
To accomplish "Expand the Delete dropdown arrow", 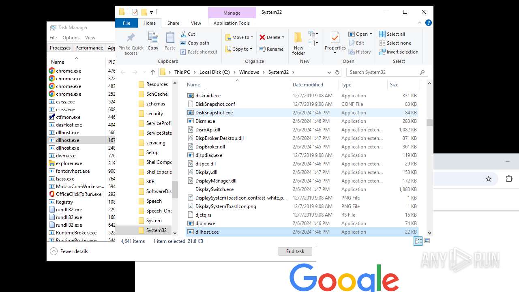I will pos(283,37).
